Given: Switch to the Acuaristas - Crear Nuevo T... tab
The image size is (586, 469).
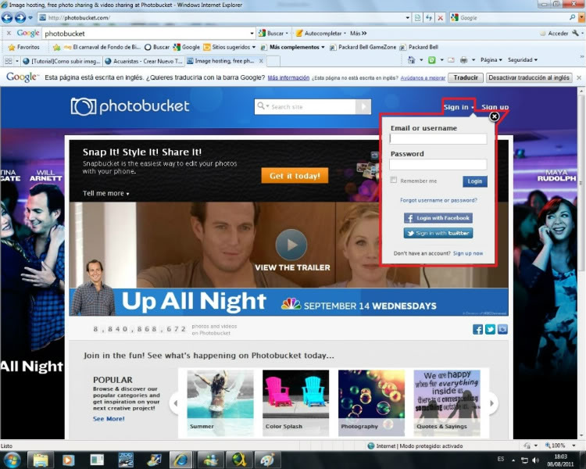Looking at the screenshot, I should pyautogui.click(x=144, y=61).
